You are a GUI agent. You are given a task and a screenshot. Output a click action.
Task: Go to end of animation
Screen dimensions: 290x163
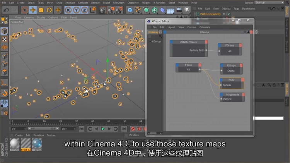[x=124, y=129]
